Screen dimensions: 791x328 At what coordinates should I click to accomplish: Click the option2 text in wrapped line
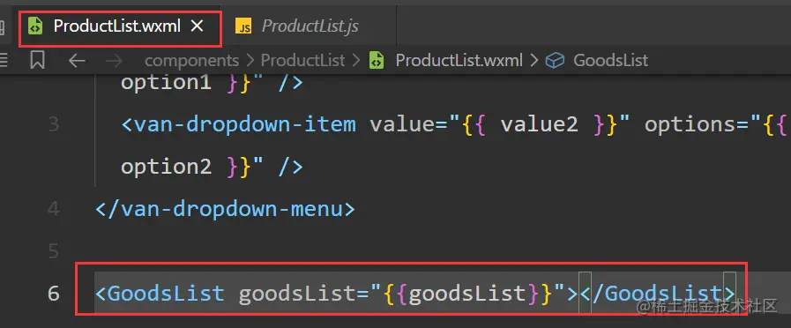coord(166,167)
